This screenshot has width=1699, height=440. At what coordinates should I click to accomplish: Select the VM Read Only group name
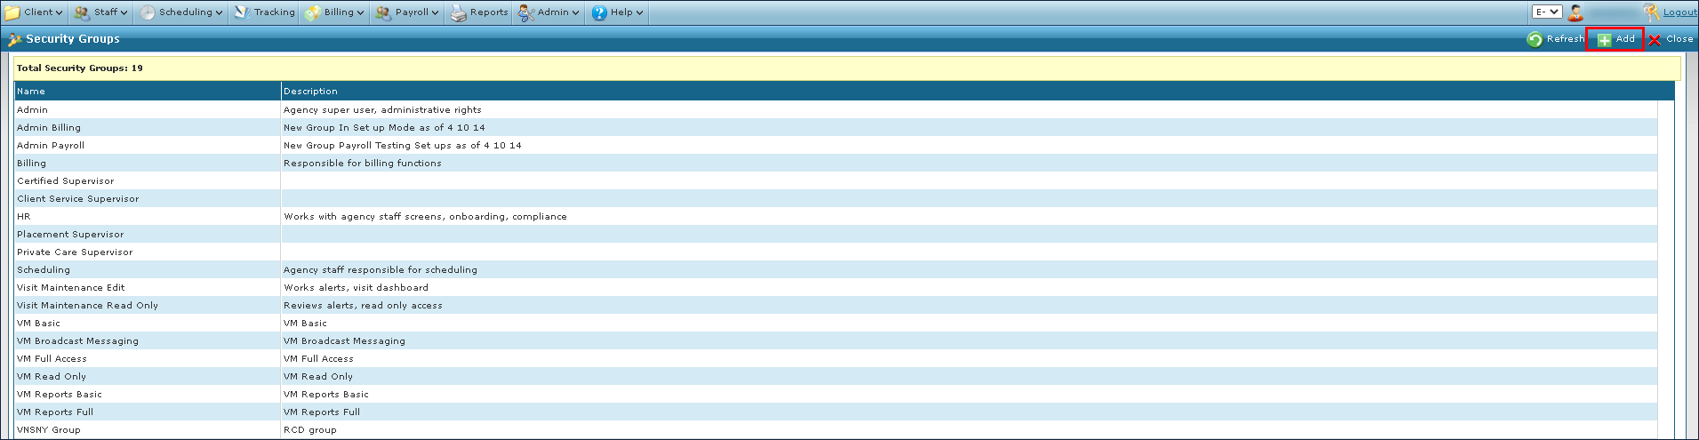pyautogui.click(x=52, y=377)
